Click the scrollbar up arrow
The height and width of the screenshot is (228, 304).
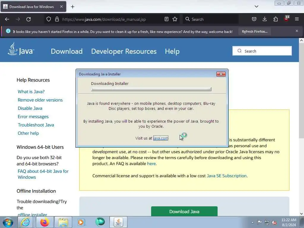click(301, 40)
